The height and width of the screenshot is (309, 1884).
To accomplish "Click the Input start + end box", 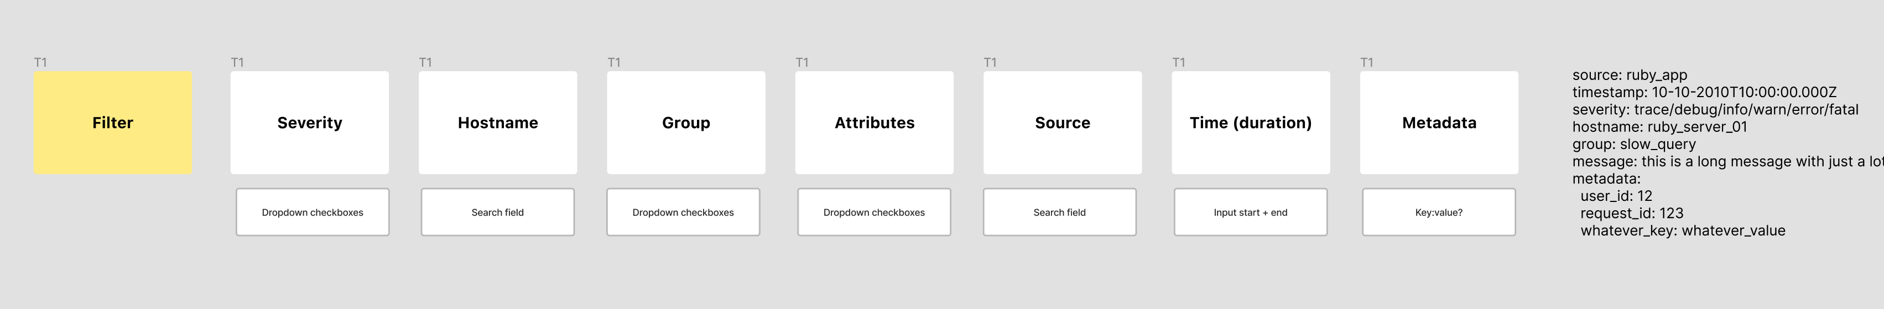I will (x=1250, y=212).
